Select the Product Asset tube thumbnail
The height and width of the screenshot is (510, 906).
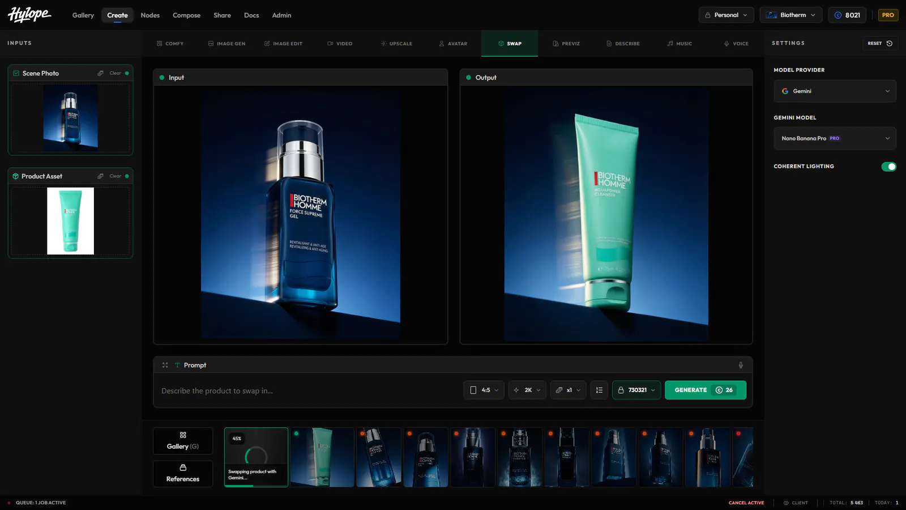click(70, 221)
